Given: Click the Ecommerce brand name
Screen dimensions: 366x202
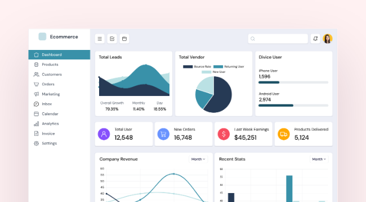Looking at the screenshot, I should (x=64, y=37).
